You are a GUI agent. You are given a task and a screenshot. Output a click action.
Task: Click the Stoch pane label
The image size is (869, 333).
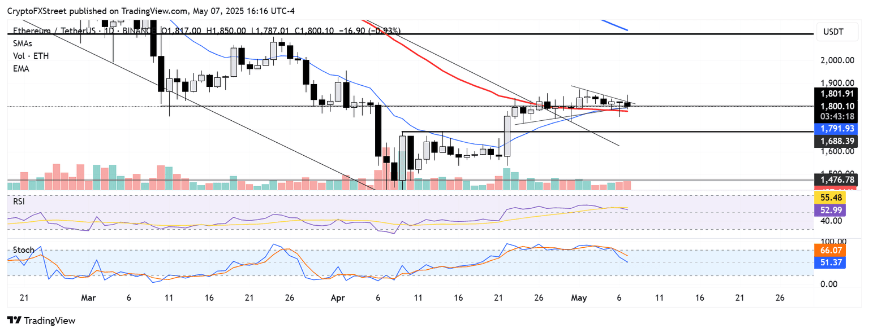click(x=23, y=249)
